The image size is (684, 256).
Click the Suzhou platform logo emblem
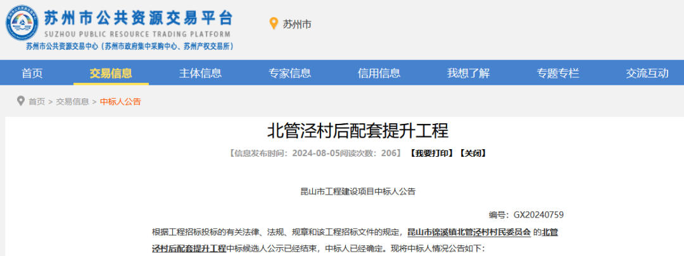tap(23, 24)
